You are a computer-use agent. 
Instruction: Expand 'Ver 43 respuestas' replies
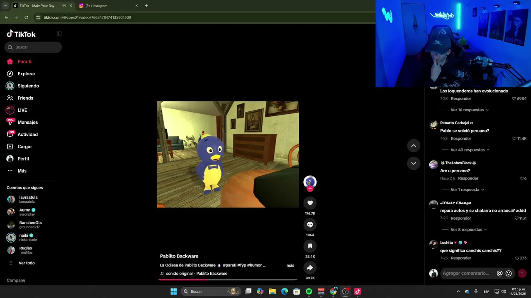coord(470,150)
